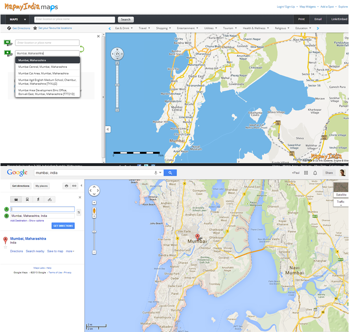Image resolution: width=350 pixels, height=332 pixels.
Task: Select bicycling travel mode
Action: [x=50, y=199]
